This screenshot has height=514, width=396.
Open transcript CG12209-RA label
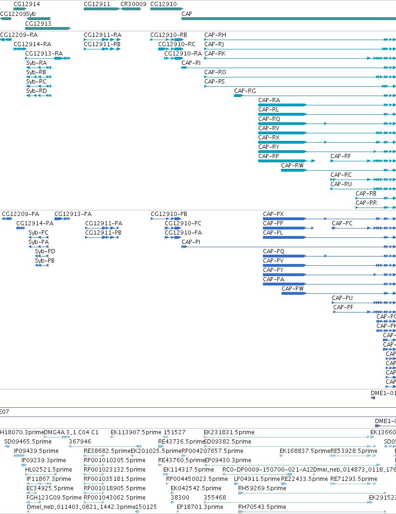(19, 35)
